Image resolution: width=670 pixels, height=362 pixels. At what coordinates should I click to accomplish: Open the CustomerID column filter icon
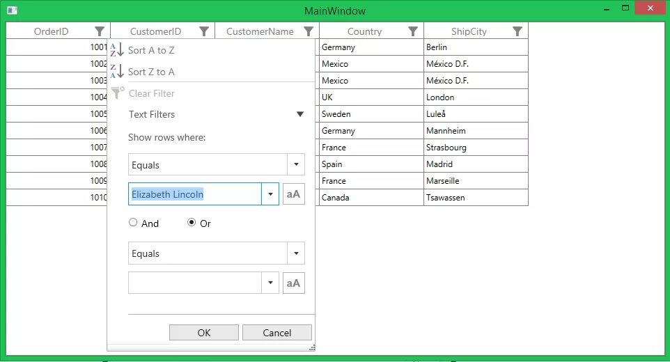(204, 31)
